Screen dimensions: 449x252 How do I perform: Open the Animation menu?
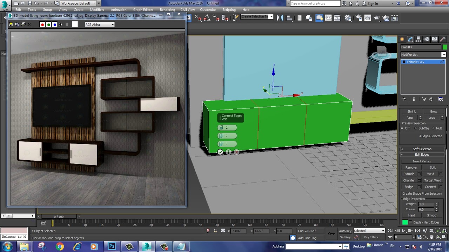(119, 10)
